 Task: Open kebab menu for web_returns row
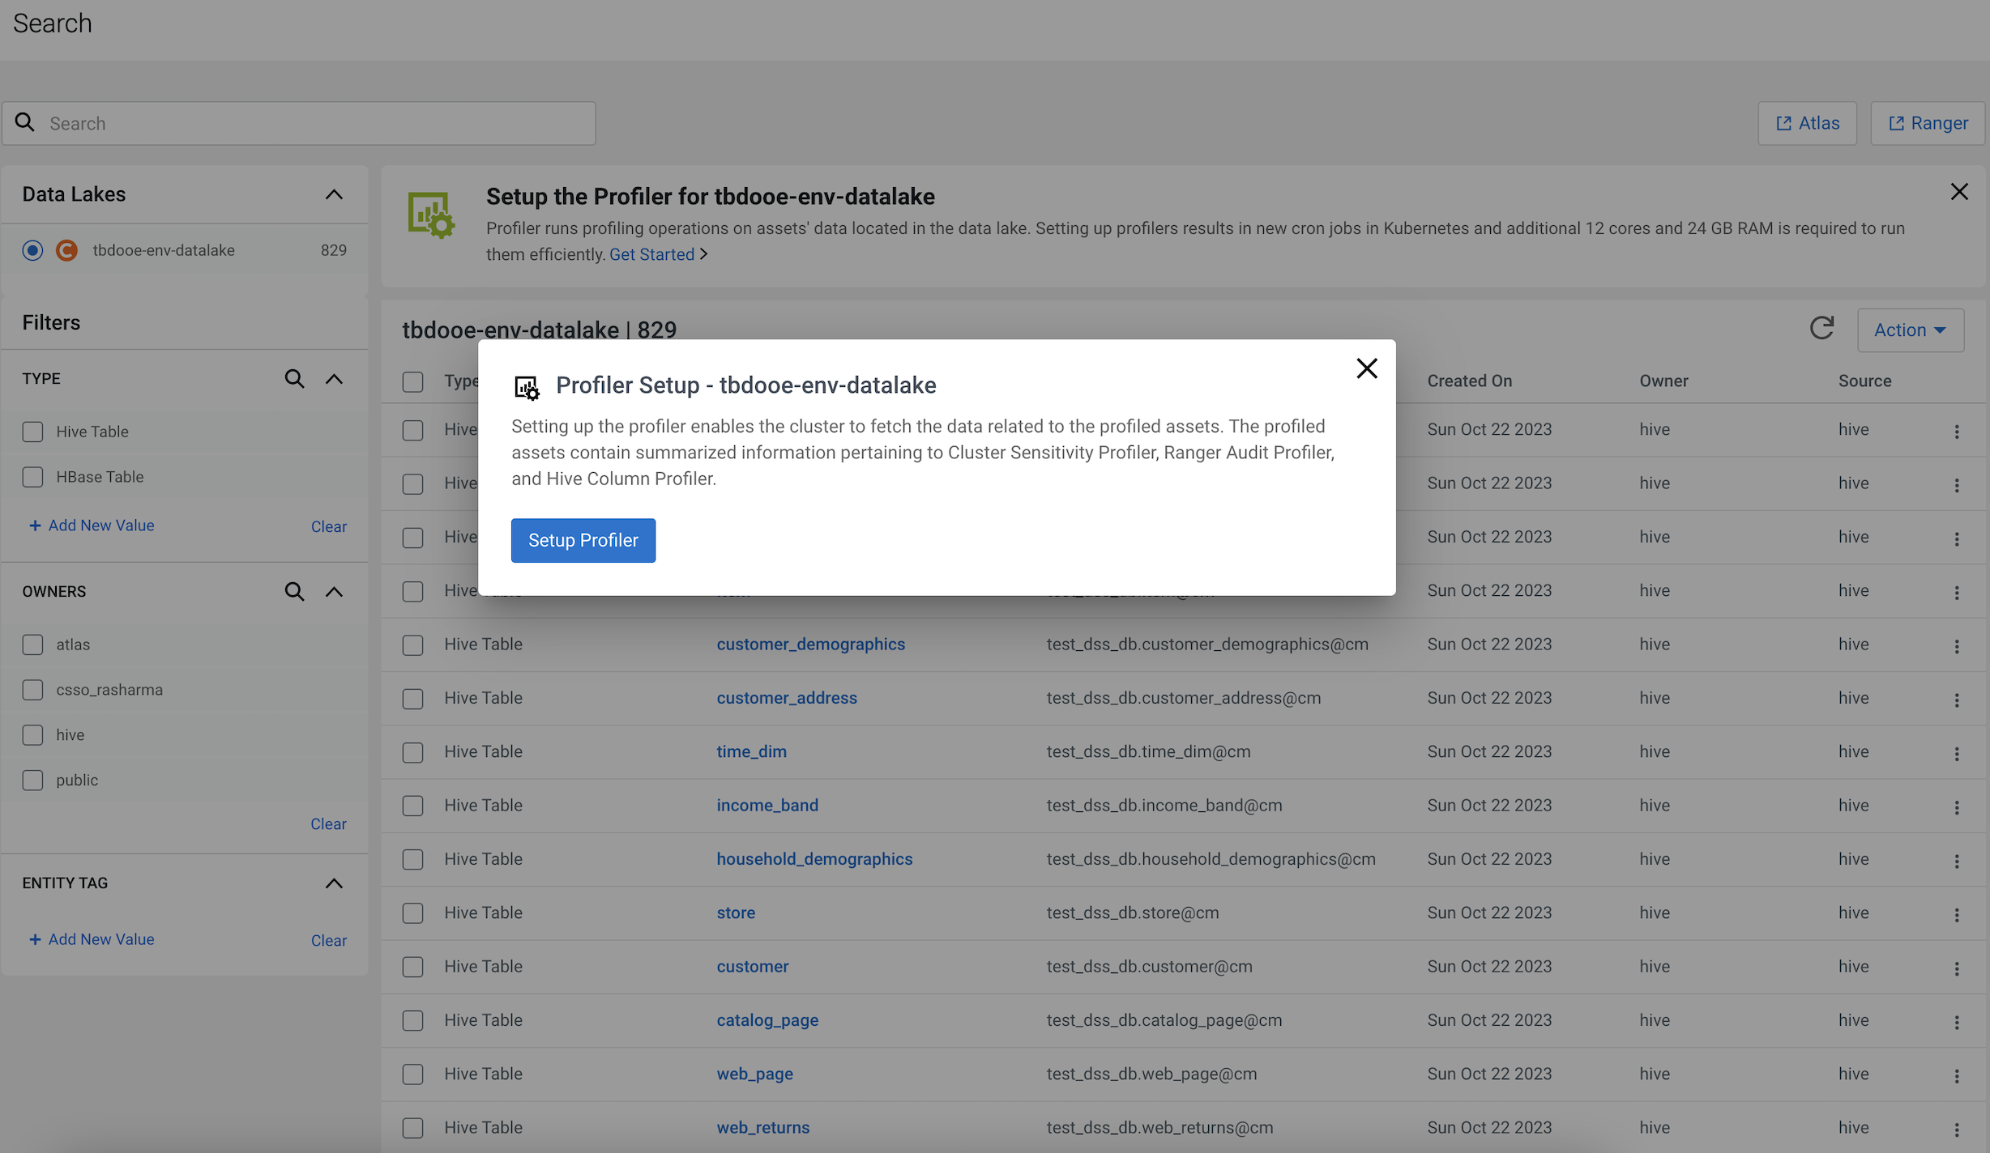[1956, 1129]
